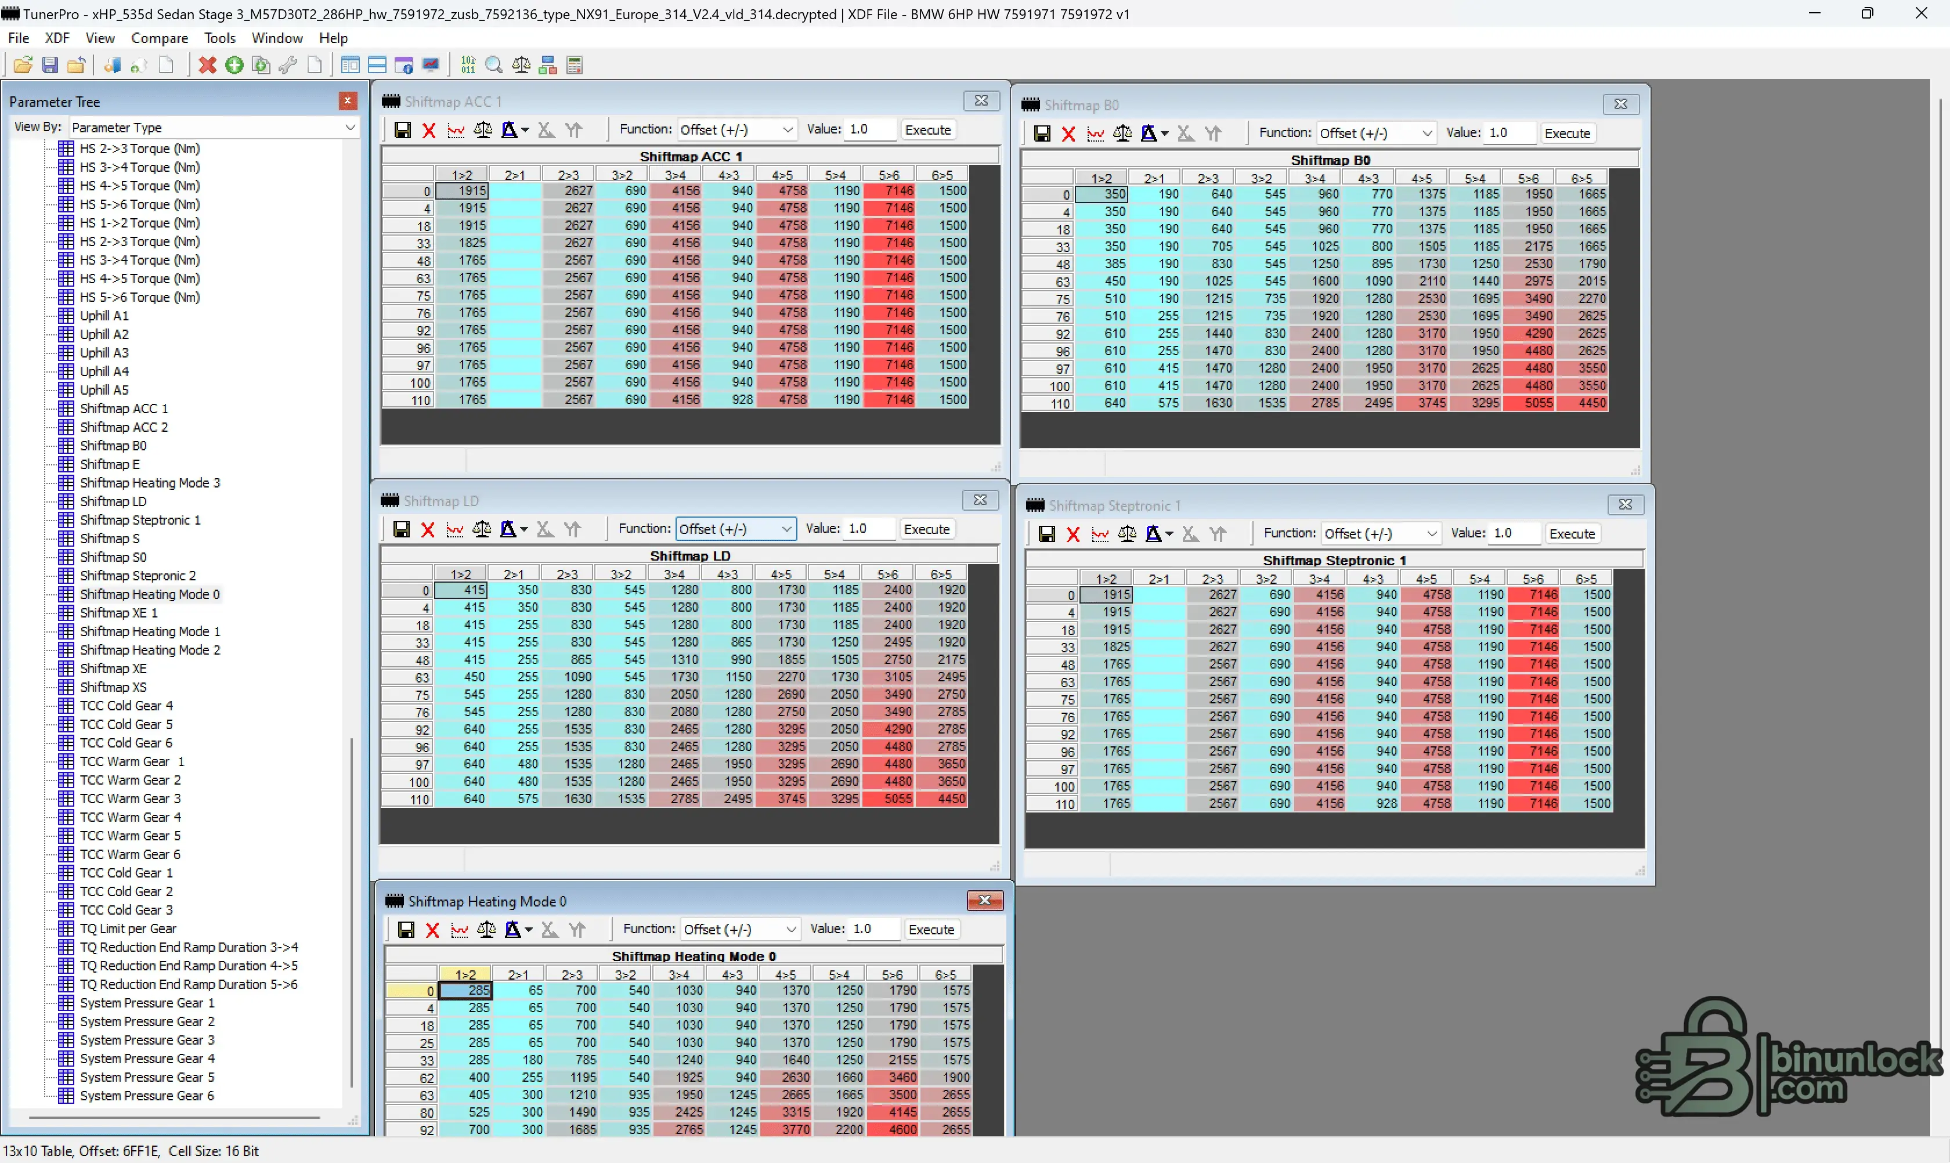
Task: Click the green plus add icon in the main toolbar
Action: coord(233,65)
